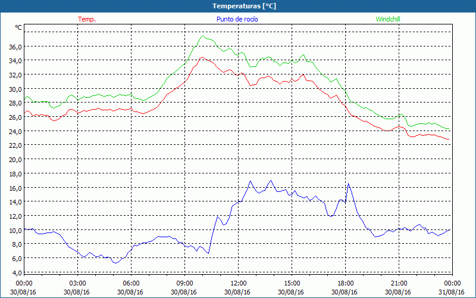Click the 30,0 y-axis value
476x298 pixels.
pos(15,89)
